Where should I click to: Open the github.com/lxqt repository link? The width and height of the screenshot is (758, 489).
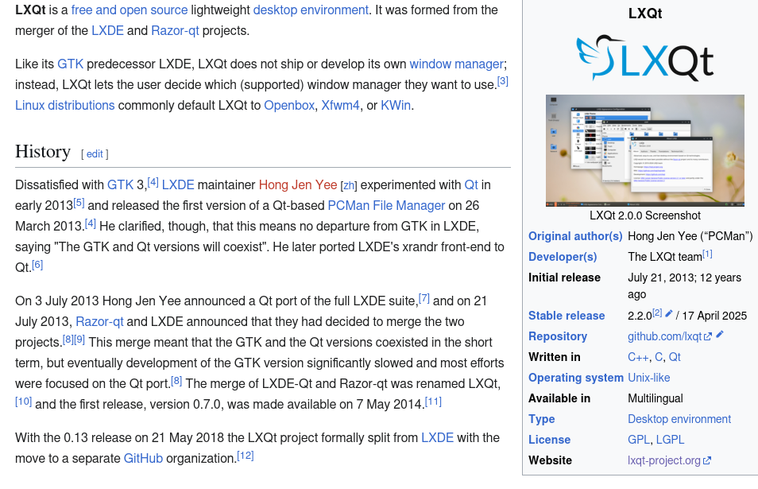pyautogui.click(x=665, y=336)
